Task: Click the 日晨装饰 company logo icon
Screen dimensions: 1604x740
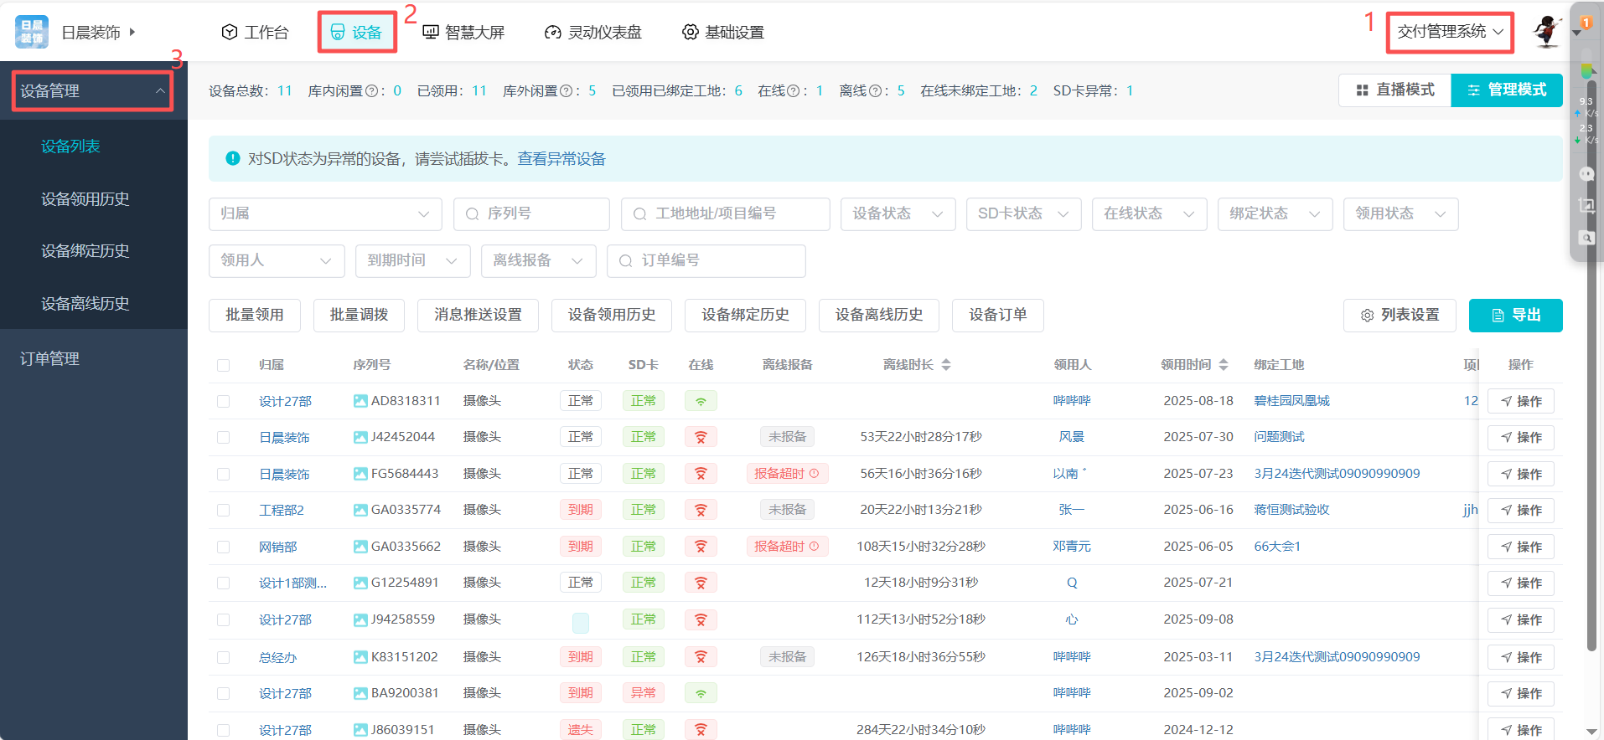Action: point(32,32)
